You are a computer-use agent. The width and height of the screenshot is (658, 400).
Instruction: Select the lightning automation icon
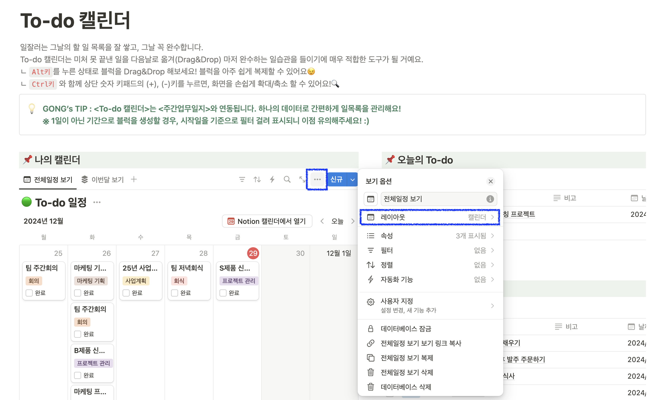click(272, 179)
